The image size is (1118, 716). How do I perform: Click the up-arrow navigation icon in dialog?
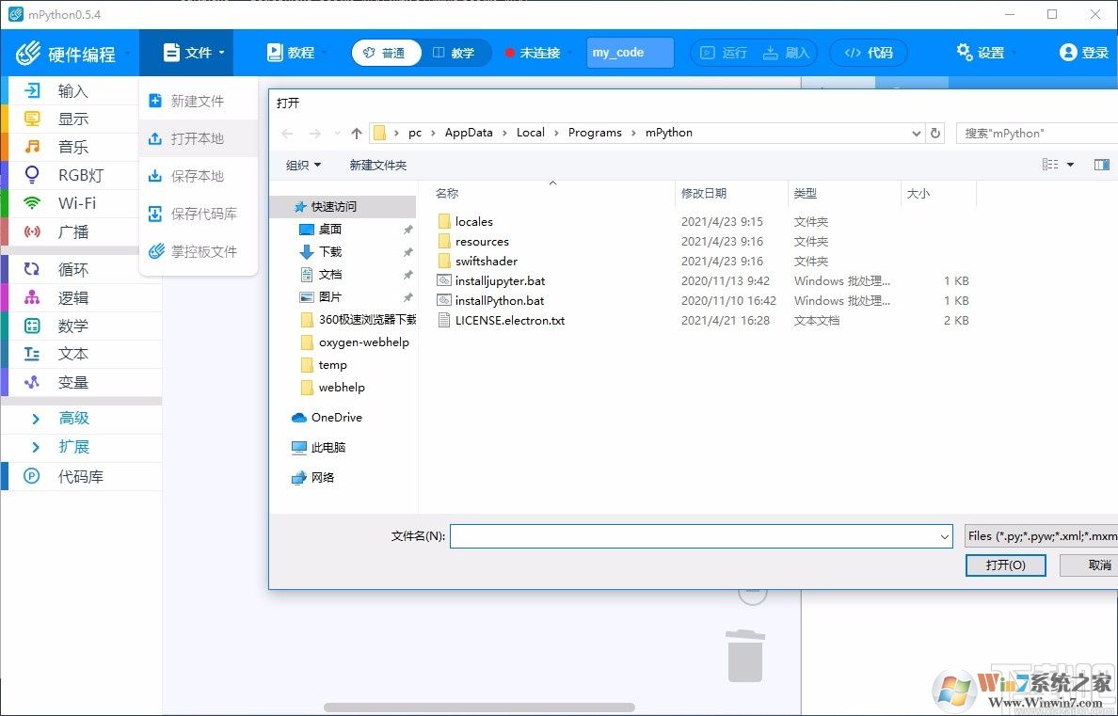[357, 134]
